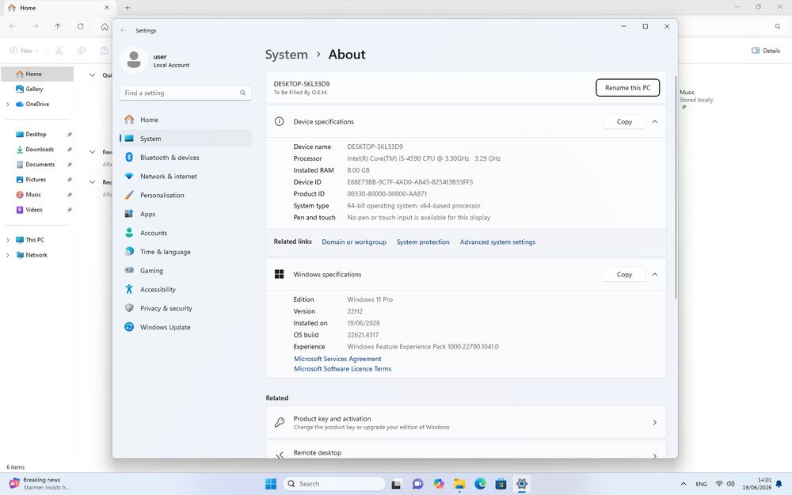Collapse the Quick access group in Explorer

[x=93, y=74]
